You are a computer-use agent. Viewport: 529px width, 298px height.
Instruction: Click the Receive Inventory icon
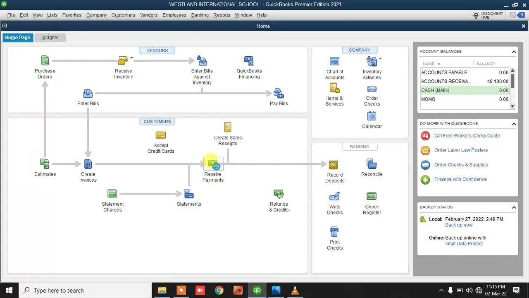tap(123, 61)
